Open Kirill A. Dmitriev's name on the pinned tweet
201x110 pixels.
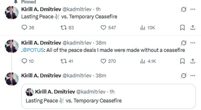pos(41,9)
